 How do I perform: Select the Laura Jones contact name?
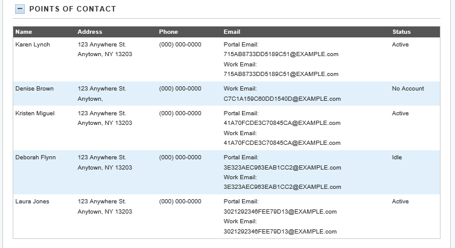32,202
